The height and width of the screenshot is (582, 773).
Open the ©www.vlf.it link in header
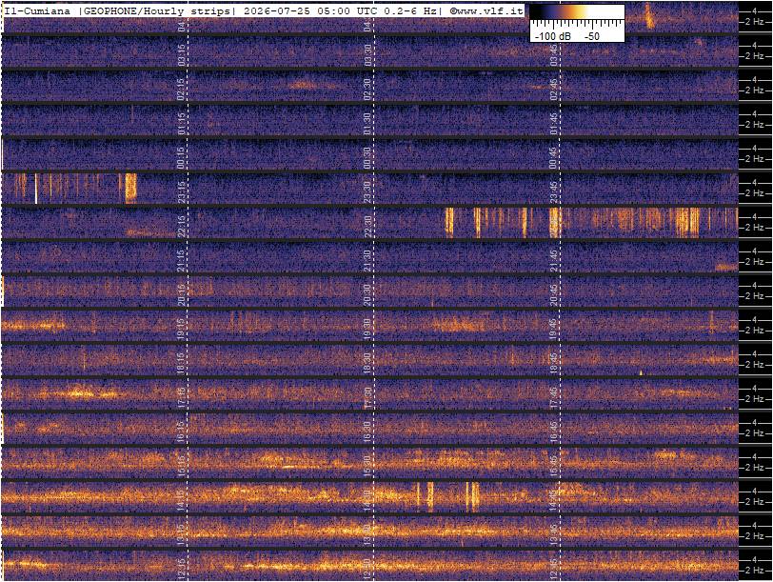[486, 10]
